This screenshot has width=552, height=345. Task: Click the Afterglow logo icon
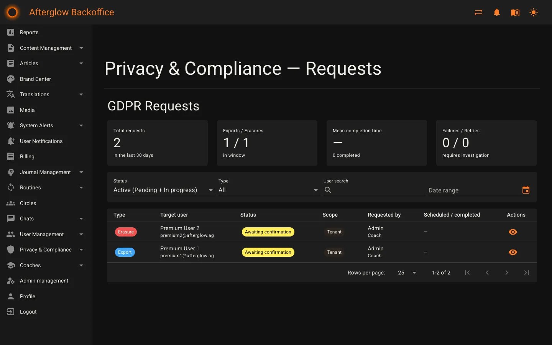coord(12,12)
